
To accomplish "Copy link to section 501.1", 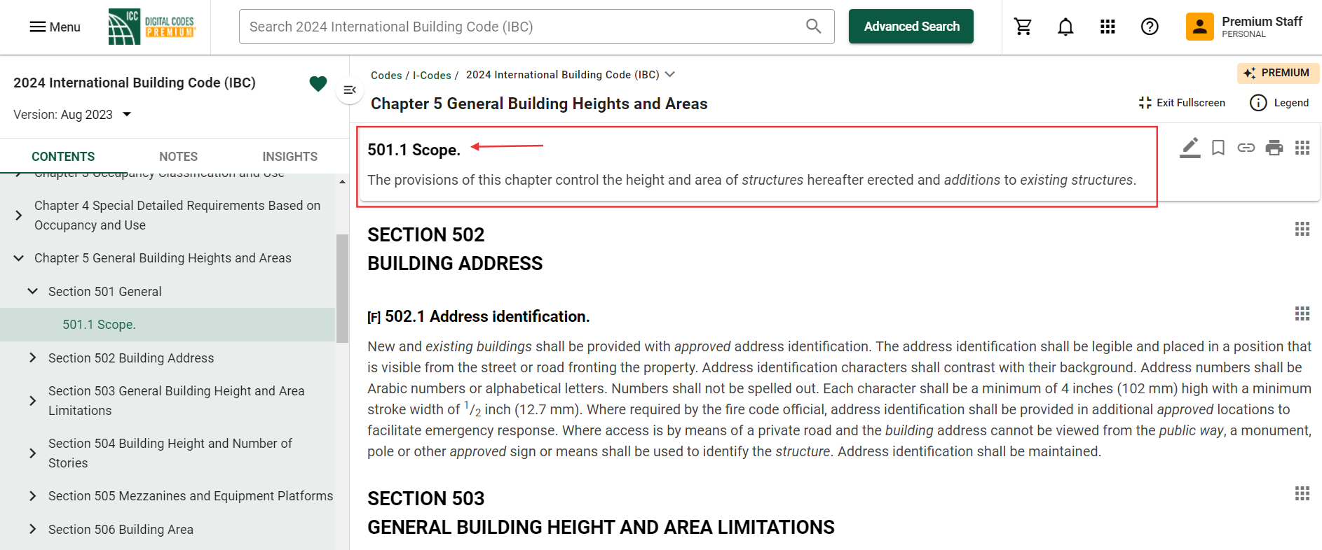I will tap(1246, 148).
